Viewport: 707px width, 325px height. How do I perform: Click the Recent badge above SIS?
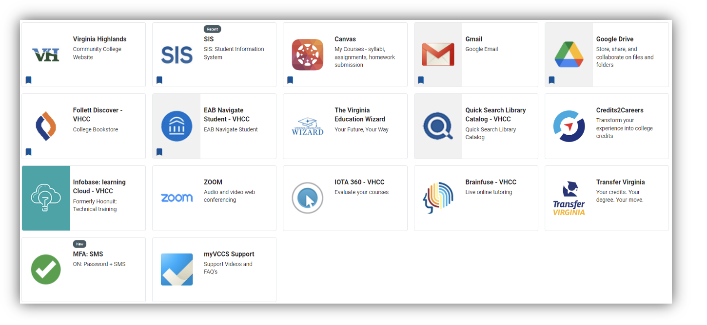[212, 29]
